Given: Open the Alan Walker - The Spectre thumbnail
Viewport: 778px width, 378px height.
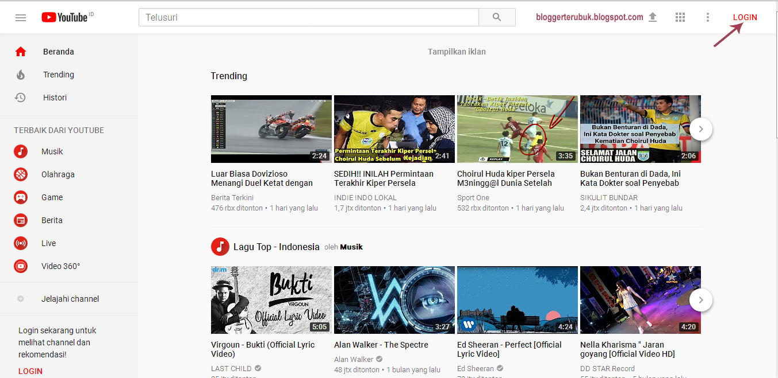Looking at the screenshot, I should coord(394,299).
